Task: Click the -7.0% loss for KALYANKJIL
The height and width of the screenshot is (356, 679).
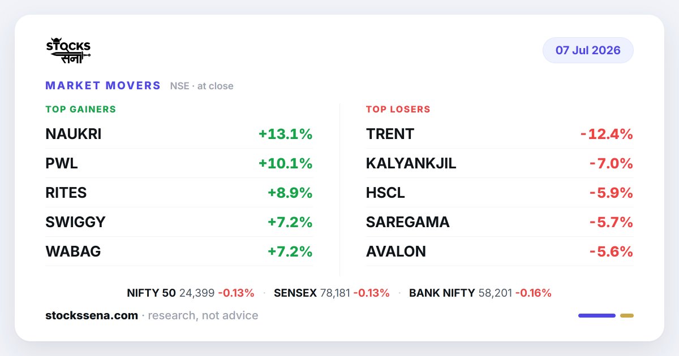Action: (611, 164)
